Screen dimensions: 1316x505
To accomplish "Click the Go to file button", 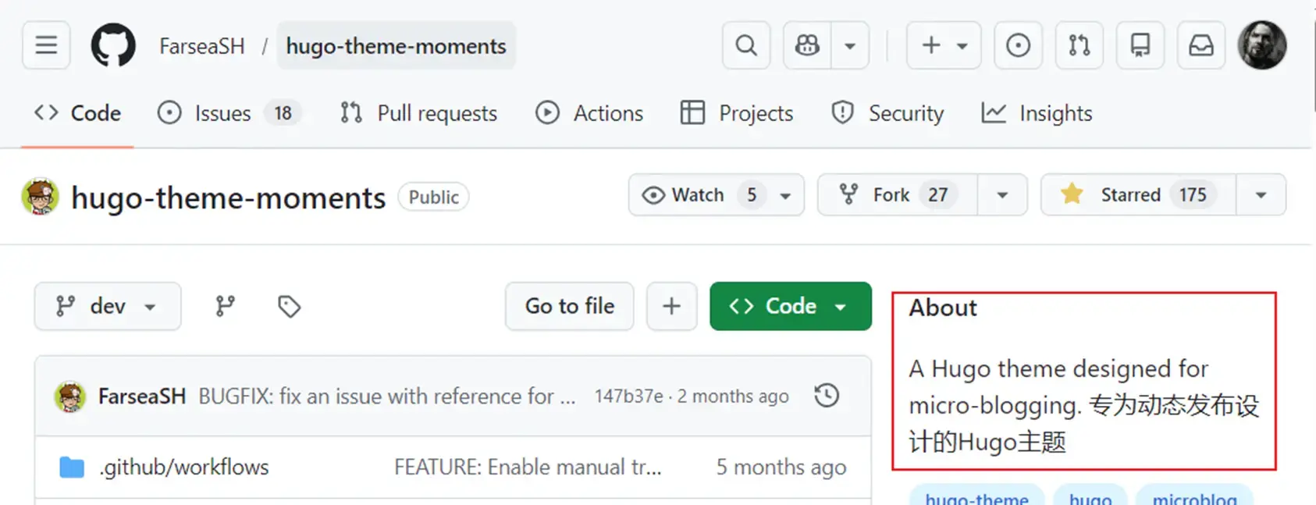I will (569, 306).
